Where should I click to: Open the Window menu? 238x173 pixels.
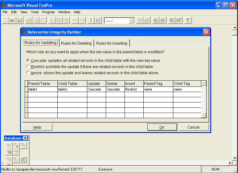(64, 12)
